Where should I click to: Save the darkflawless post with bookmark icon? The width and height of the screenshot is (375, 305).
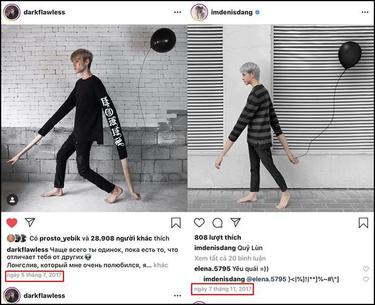tap(175, 223)
